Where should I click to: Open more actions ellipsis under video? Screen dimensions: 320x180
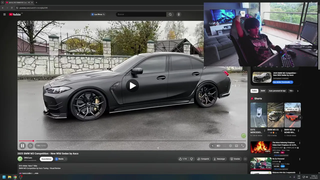click(x=245, y=159)
